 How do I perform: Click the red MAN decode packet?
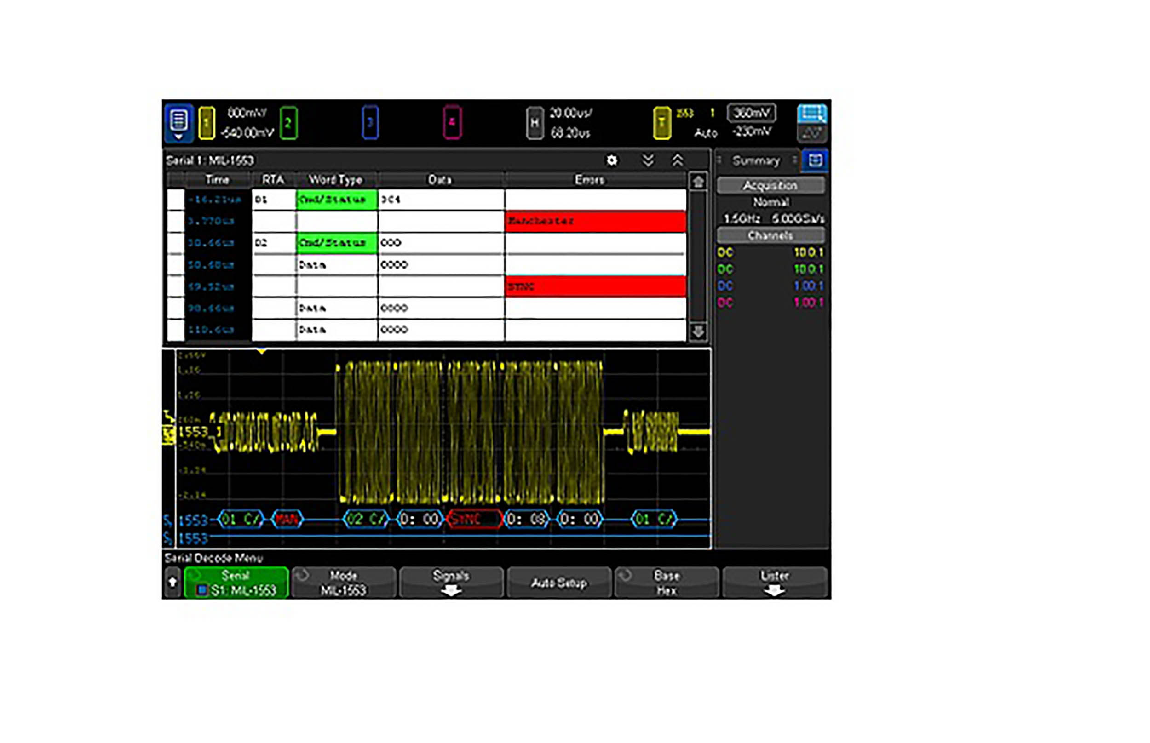pyautogui.click(x=287, y=520)
